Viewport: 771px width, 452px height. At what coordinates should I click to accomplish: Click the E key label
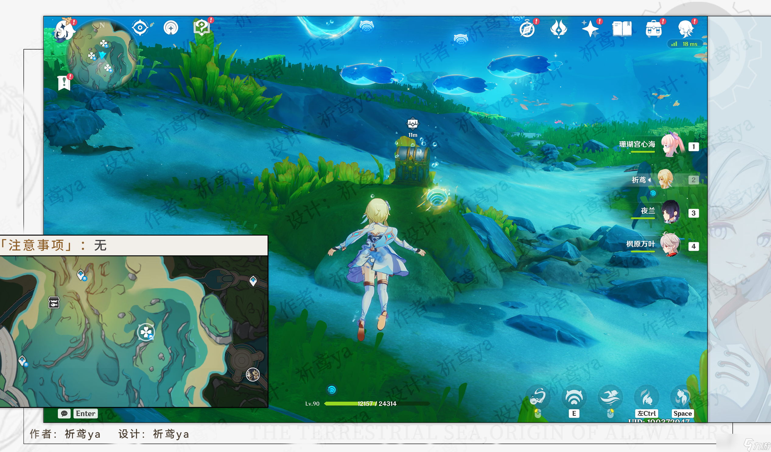[574, 413]
